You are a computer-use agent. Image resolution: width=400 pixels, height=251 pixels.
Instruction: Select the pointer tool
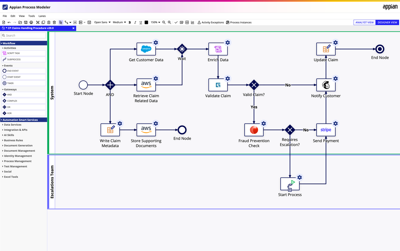(x=61, y=22)
